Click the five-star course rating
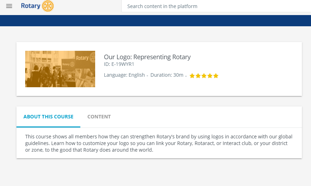 pyautogui.click(x=204, y=76)
